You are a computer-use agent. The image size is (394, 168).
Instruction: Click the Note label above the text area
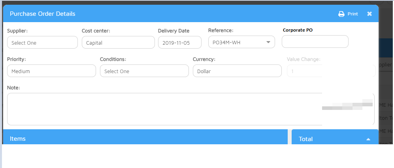coord(13,87)
